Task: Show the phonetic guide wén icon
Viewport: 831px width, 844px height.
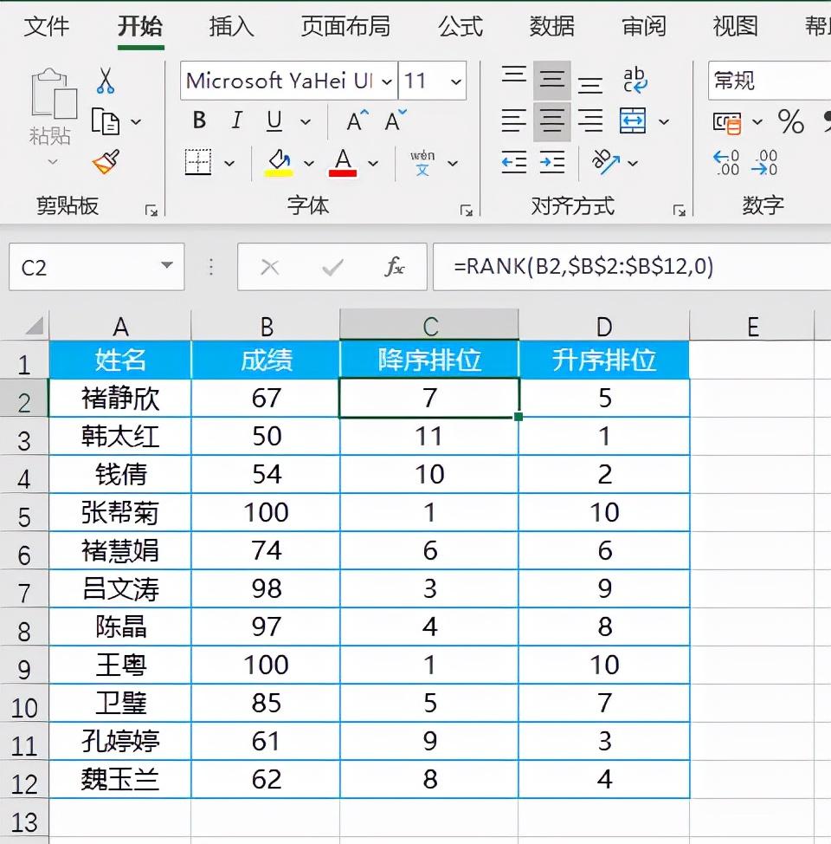Action: point(422,163)
